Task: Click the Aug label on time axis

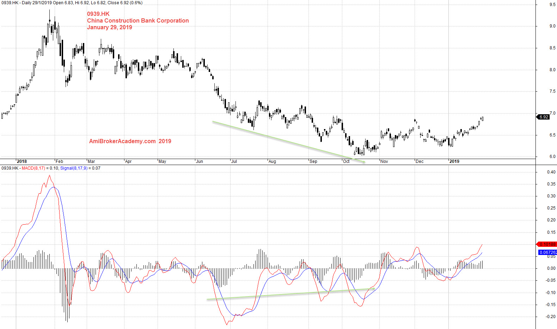Action: tap(272, 162)
